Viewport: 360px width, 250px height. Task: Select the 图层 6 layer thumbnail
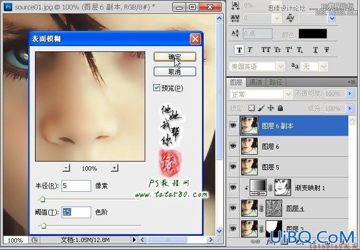(x=249, y=146)
